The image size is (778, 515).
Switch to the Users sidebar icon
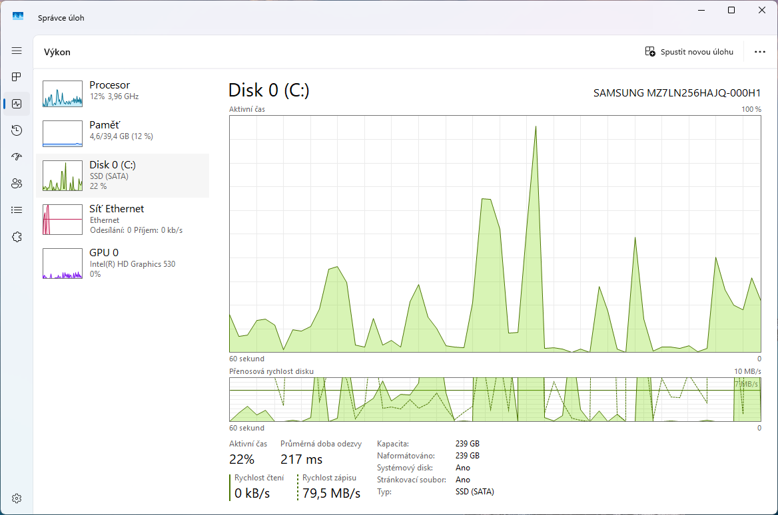pyautogui.click(x=17, y=184)
